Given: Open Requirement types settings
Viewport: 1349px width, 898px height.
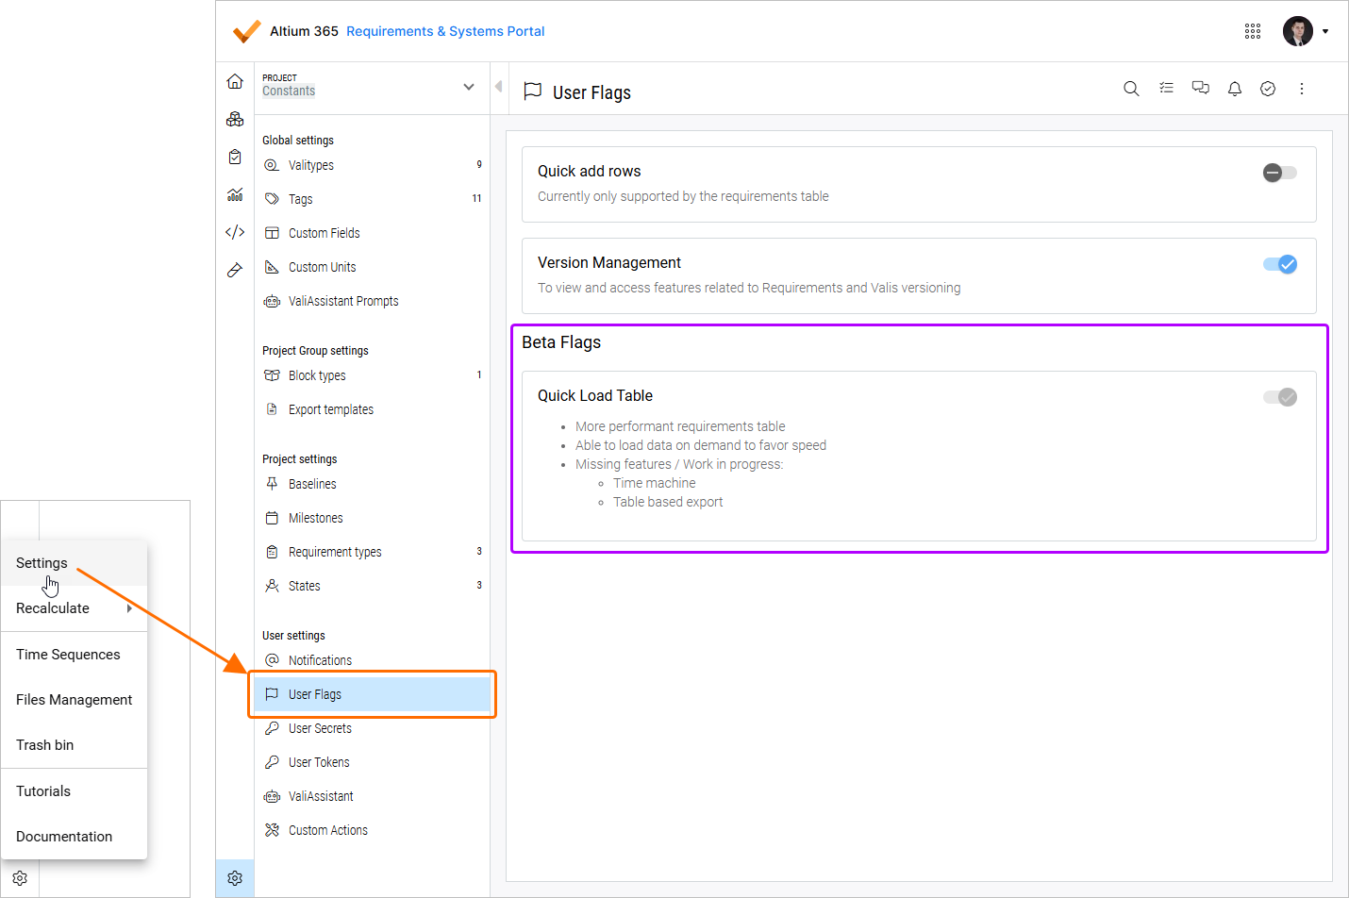Looking at the screenshot, I should (372, 552).
